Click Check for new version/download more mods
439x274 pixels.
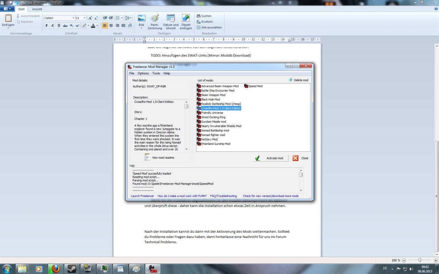click(x=271, y=196)
